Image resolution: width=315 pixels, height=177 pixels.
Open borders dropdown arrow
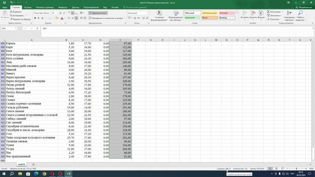[x=52, y=18]
